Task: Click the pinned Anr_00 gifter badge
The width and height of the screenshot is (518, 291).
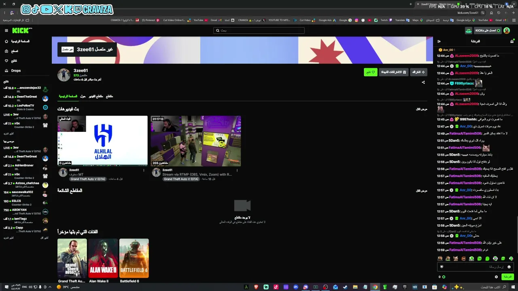Action: [x=447, y=50]
